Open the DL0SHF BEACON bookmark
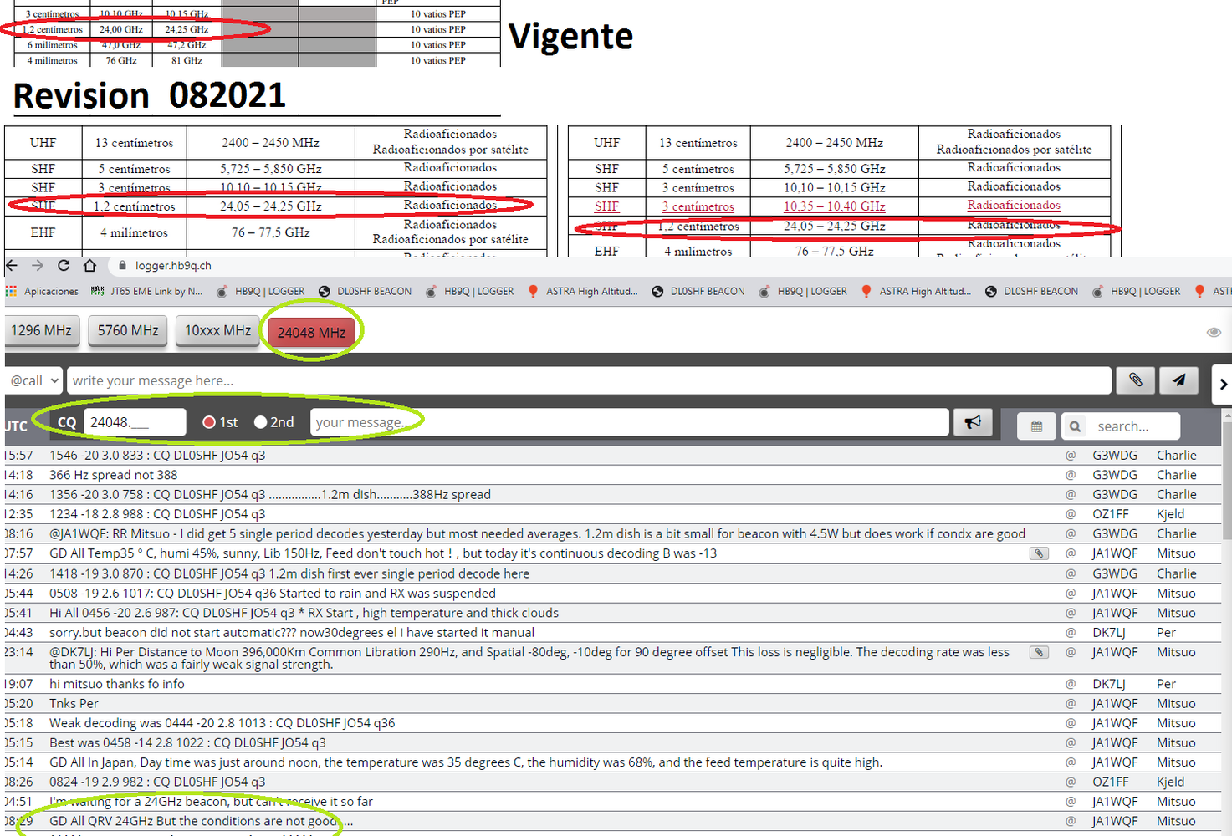 click(x=366, y=292)
